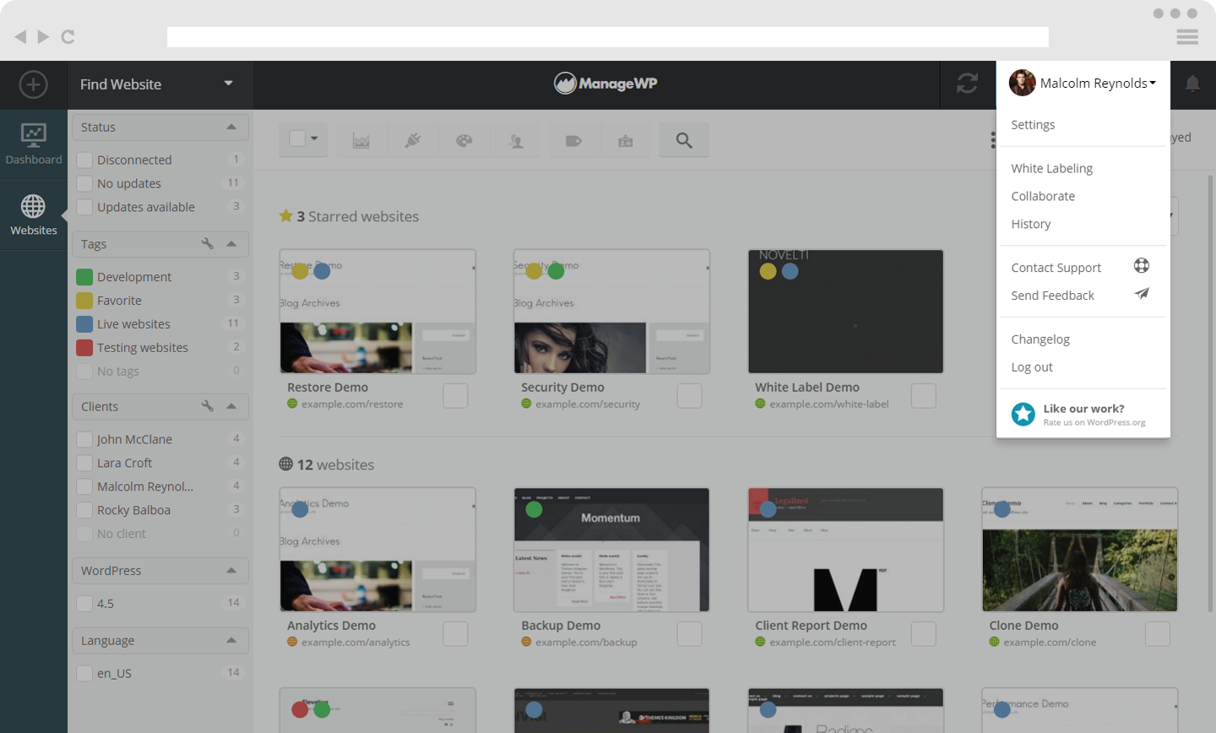Click Send Feedback text
Image resolution: width=1216 pixels, height=733 pixels.
point(1052,295)
